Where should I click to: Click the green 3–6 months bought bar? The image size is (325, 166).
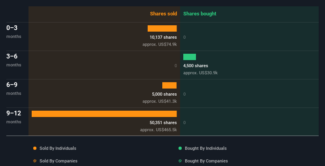[190, 57]
